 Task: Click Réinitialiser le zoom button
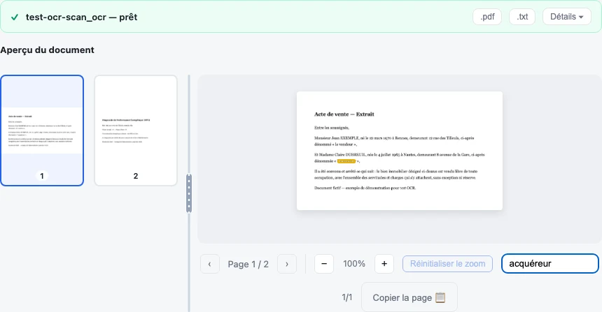447,264
